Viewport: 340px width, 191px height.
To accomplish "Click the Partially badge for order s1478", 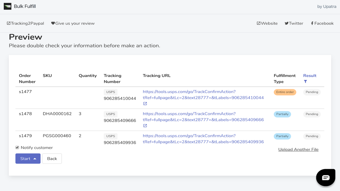I will coord(282,114).
